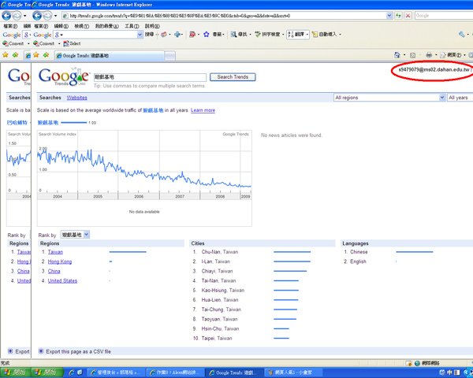Image resolution: width=473 pixels, height=378 pixels.
Task: Click the Internet zone globe in status bar
Action: click(417, 363)
